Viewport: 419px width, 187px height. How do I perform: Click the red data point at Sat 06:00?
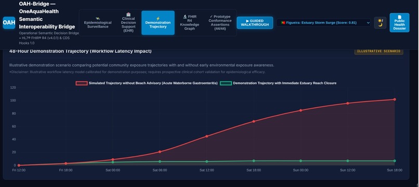click(x=160, y=152)
